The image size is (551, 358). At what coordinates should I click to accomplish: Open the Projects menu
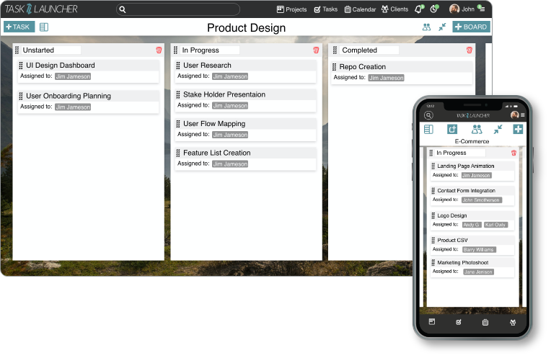coord(291,9)
